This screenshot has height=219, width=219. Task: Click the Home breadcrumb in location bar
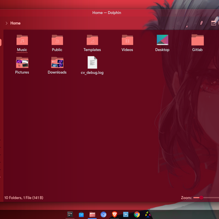15,23
